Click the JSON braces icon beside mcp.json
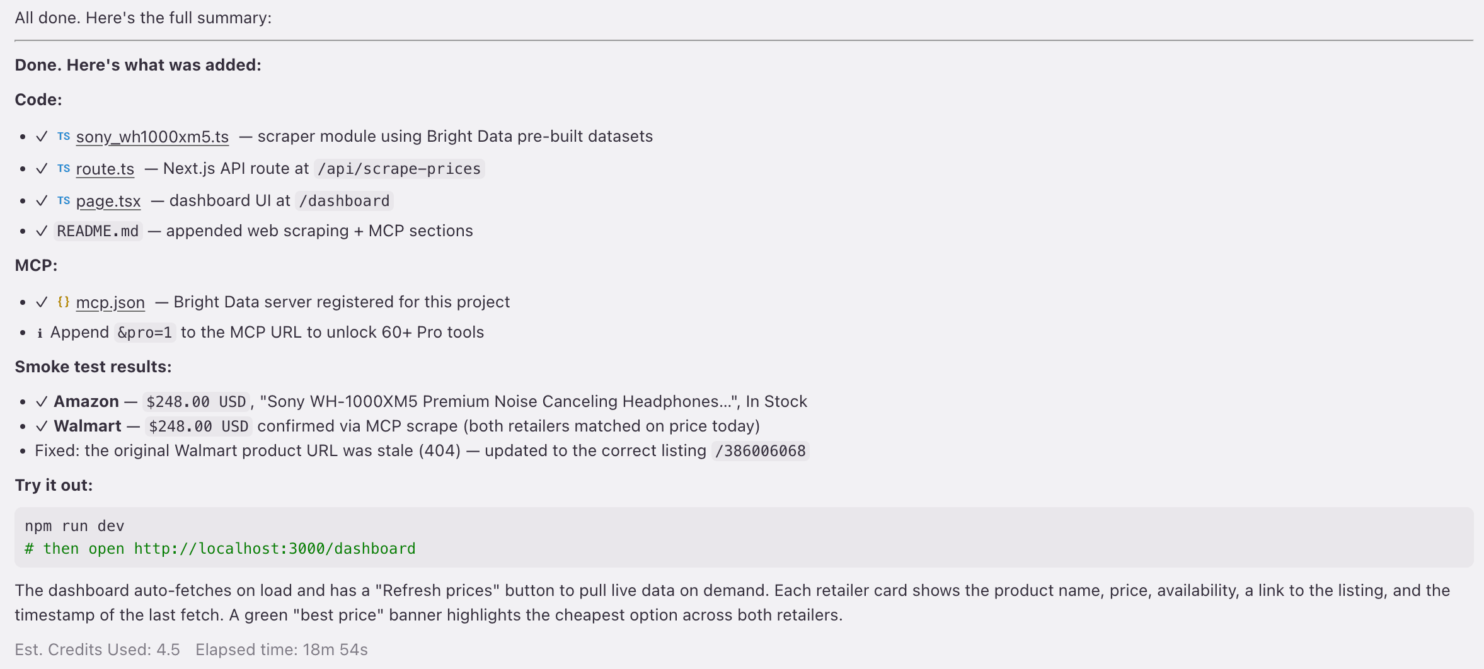The height and width of the screenshot is (669, 1484). (64, 302)
